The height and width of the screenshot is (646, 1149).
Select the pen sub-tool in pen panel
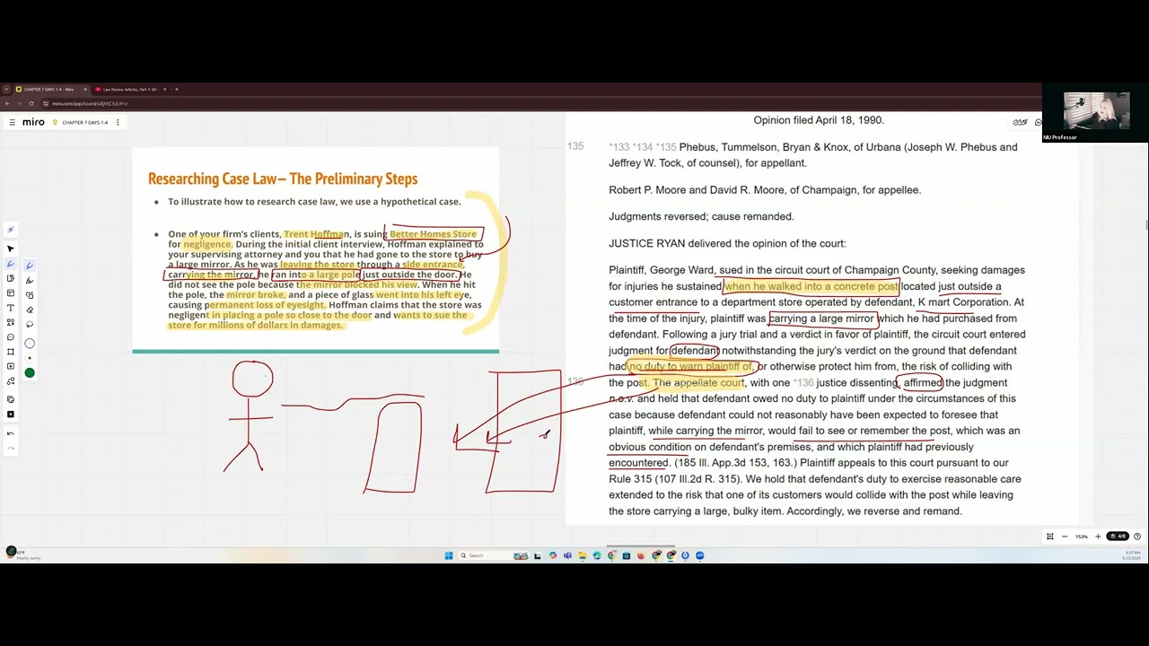pos(30,266)
